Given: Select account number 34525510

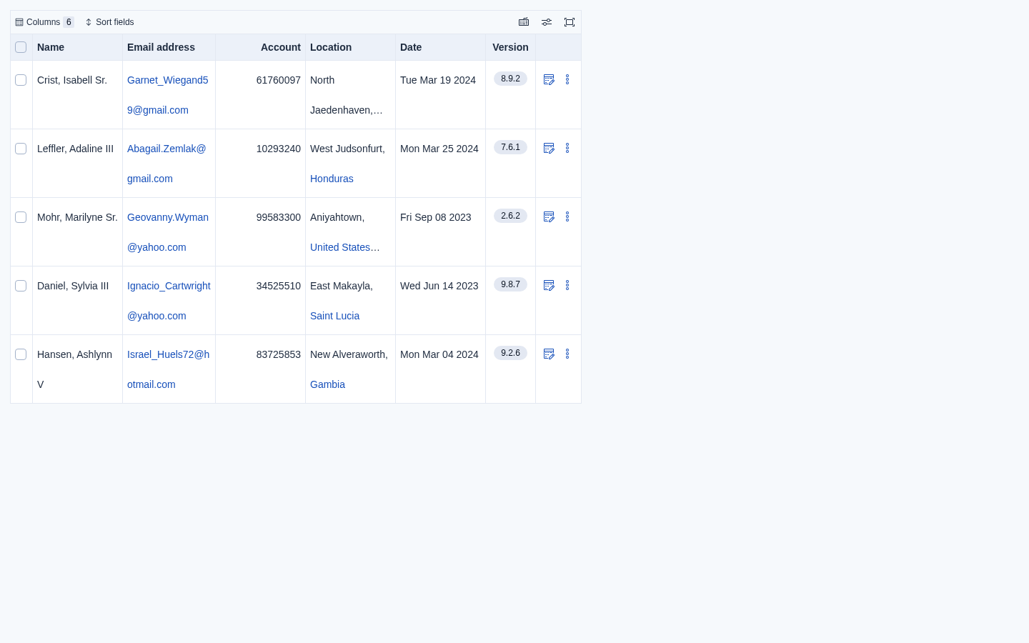Looking at the screenshot, I should tap(279, 286).
